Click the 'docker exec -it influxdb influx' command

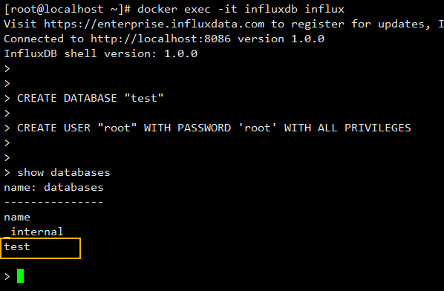pos(241,10)
